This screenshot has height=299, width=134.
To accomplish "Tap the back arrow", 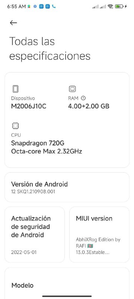I will tap(13, 23).
